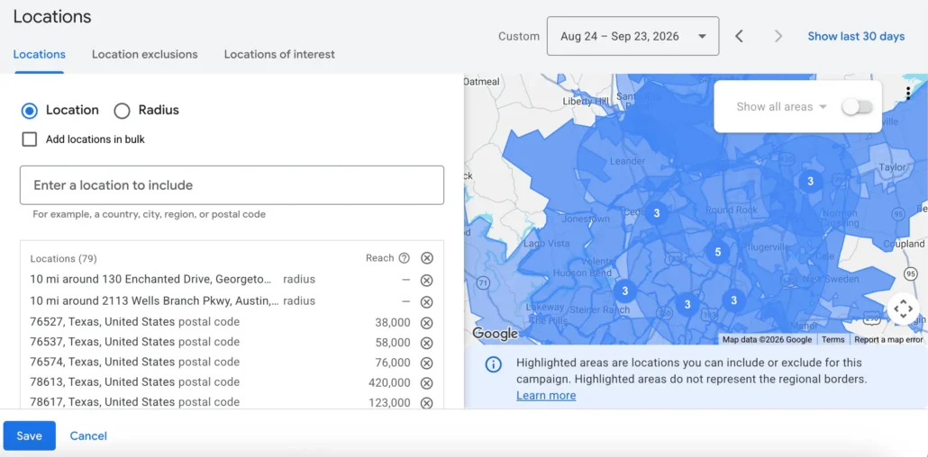Click the 10 mi around 130 Enchanted Drive row
This screenshot has width=928, height=457.
[232, 280]
